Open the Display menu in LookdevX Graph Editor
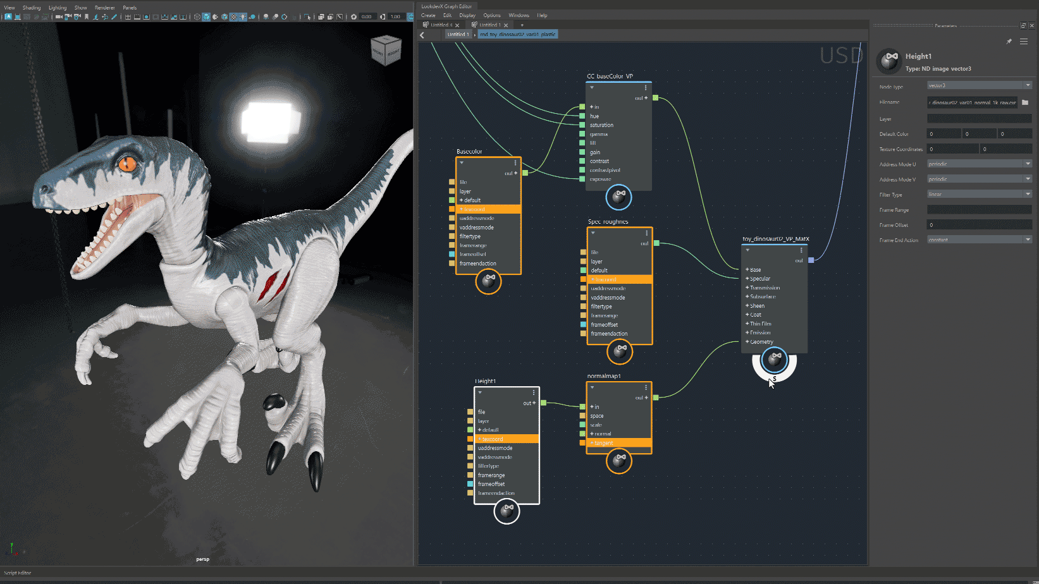 click(468, 15)
